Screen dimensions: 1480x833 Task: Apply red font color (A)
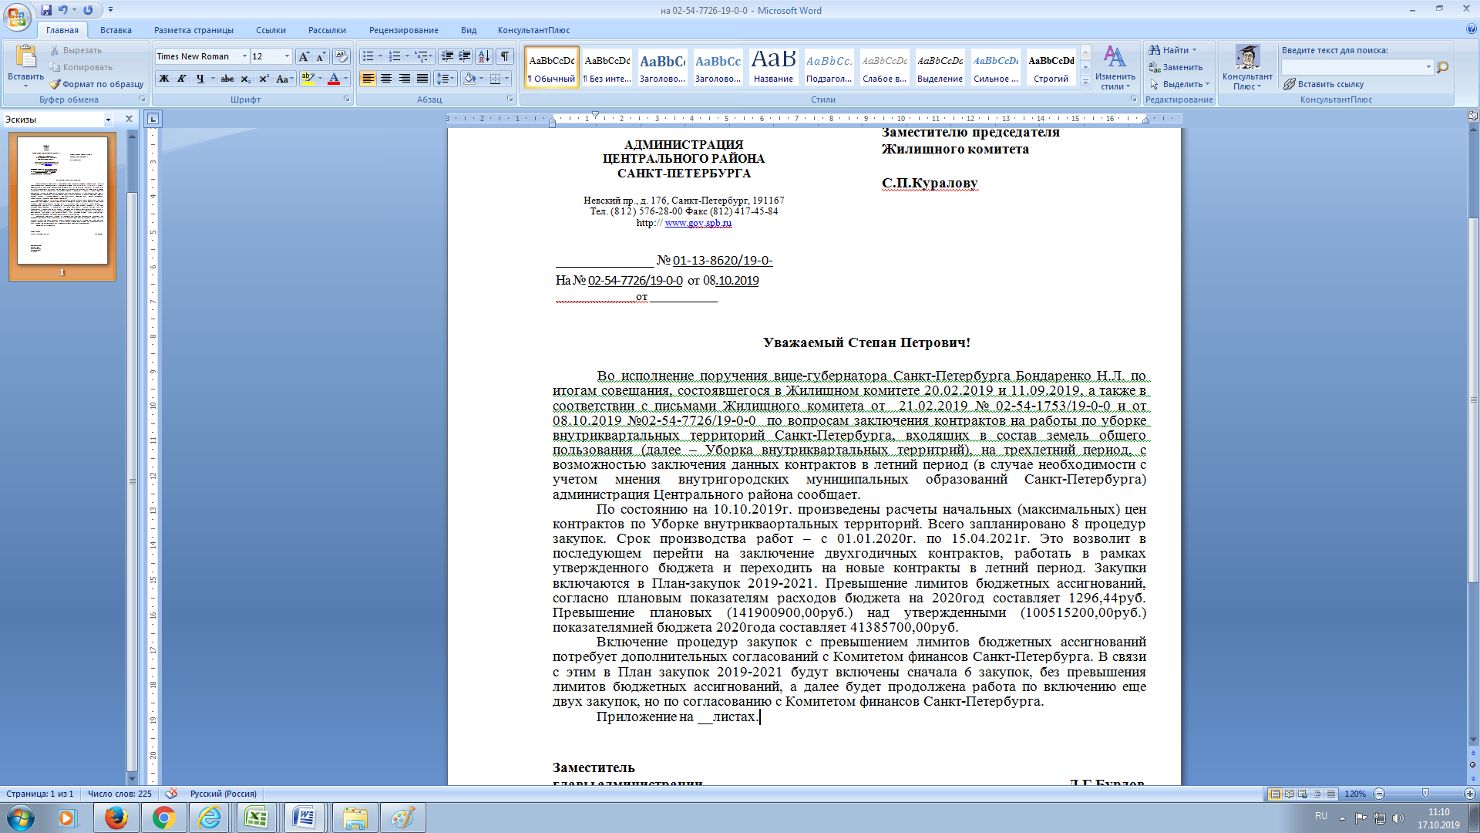tap(334, 79)
